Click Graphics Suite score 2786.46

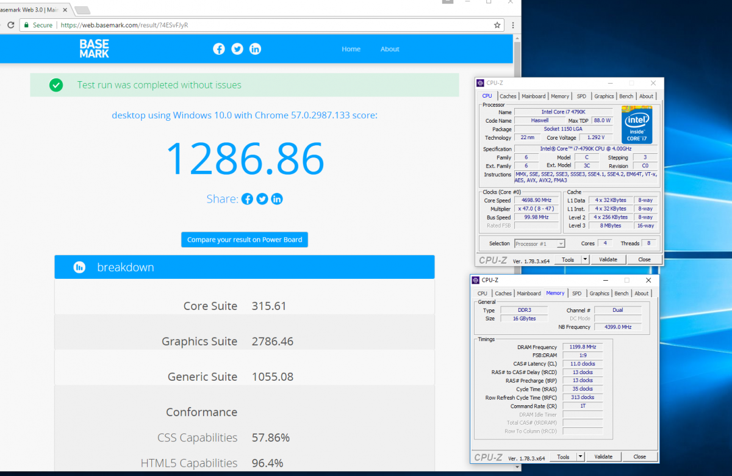click(x=273, y=341)
